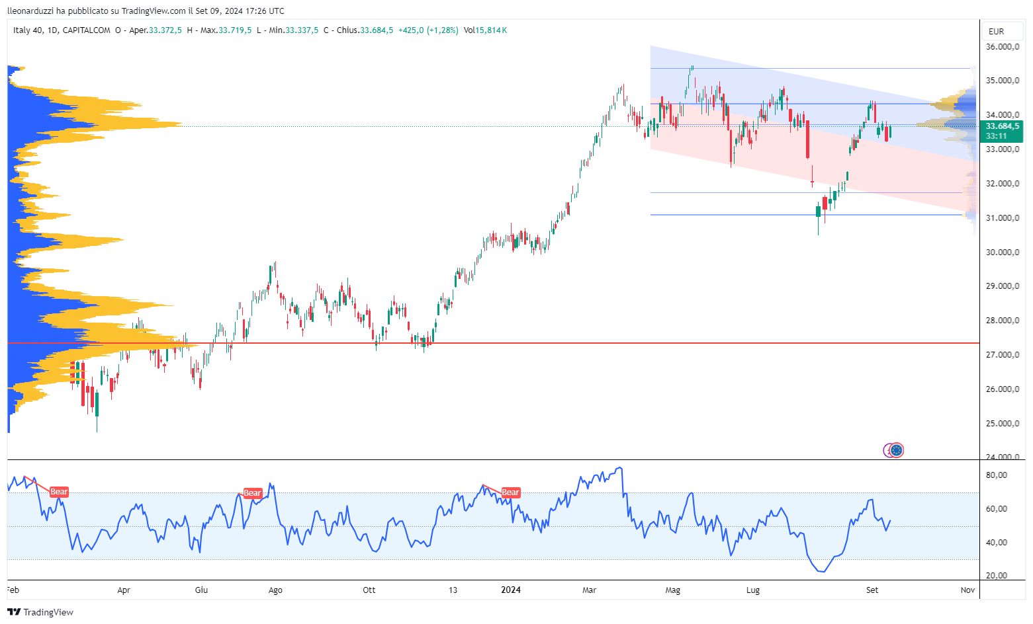Click the Bear divergence label just before Ago
The image size is (1033, 624).
click(253, 493)
